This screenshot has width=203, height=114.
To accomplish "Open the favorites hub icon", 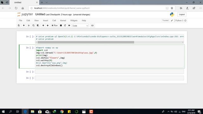I will [181, 8].
